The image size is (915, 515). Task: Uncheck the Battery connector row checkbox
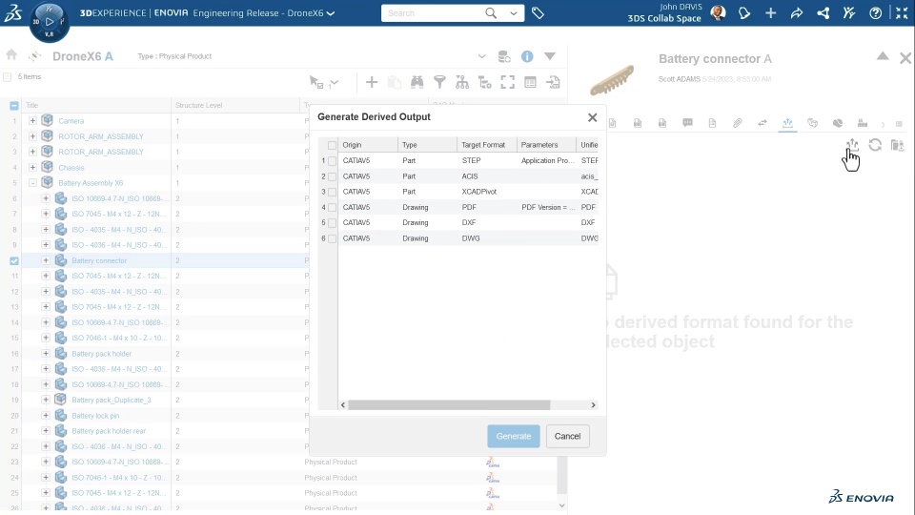pos(14,261)
